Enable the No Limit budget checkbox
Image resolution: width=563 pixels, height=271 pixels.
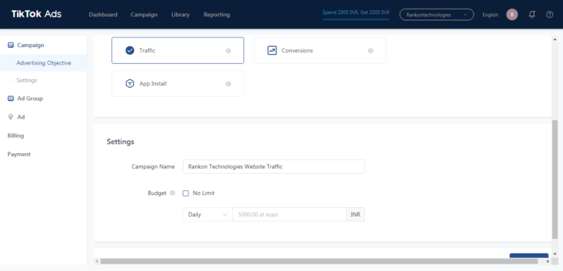pyautogui.click(x=185, y=193)
